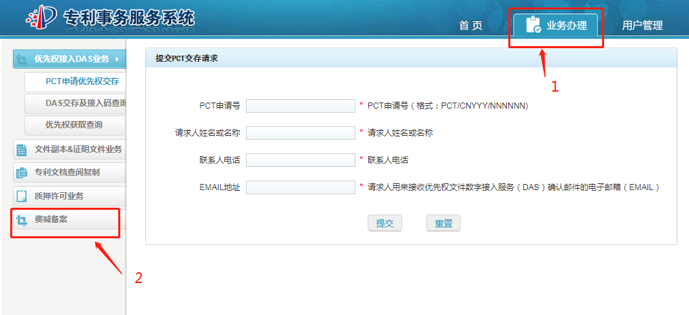Focus the 请求人姓名或名称 input field
The height and width of the screenshot is (315, 689).
300,133
